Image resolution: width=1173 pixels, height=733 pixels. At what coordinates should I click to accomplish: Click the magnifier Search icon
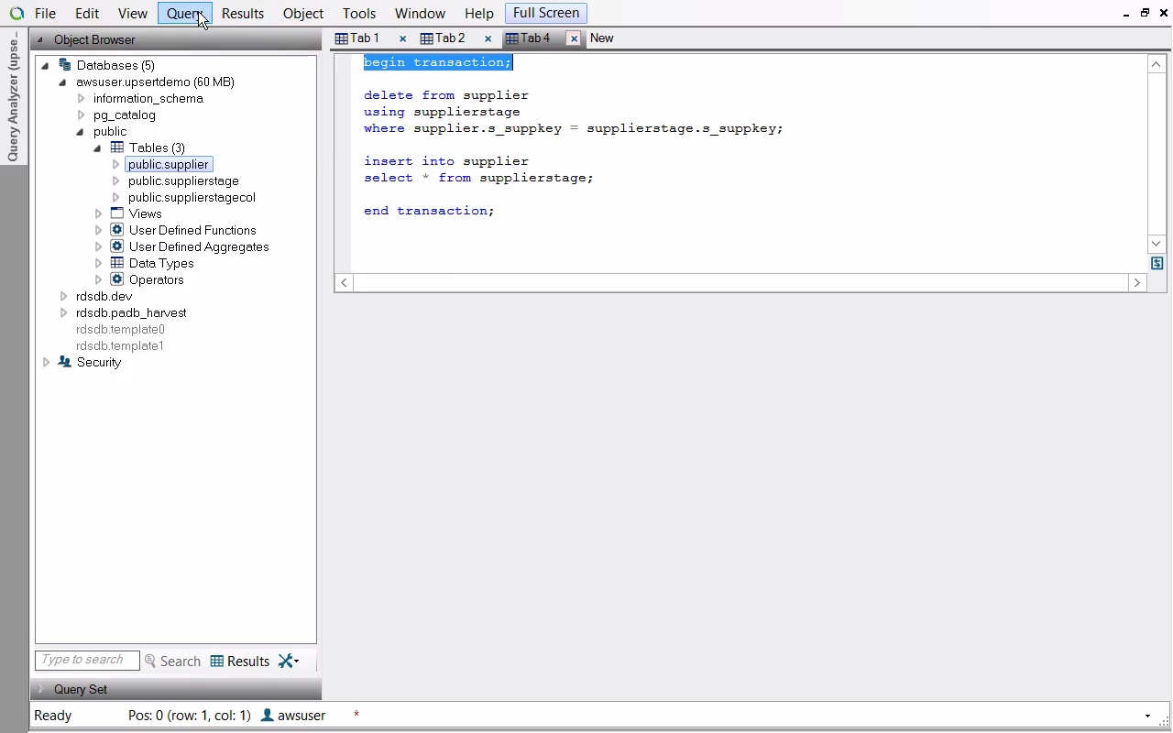(x=150, y=661)
